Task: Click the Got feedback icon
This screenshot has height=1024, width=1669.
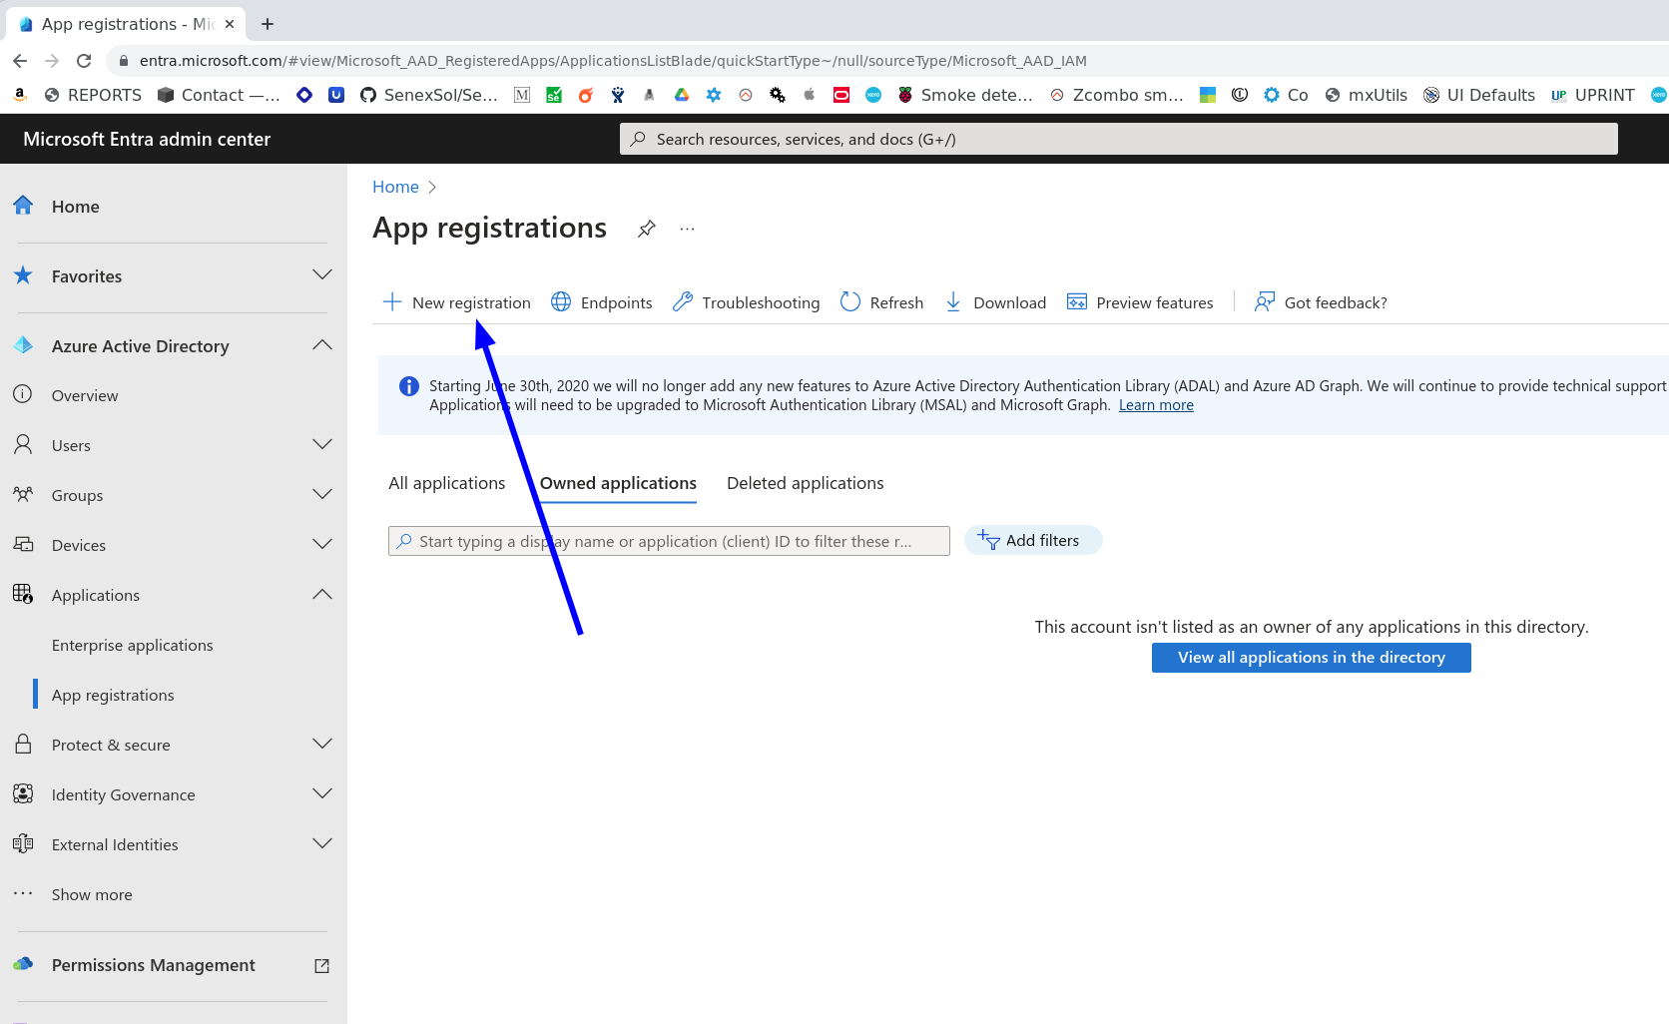Action: [1265, 302]
